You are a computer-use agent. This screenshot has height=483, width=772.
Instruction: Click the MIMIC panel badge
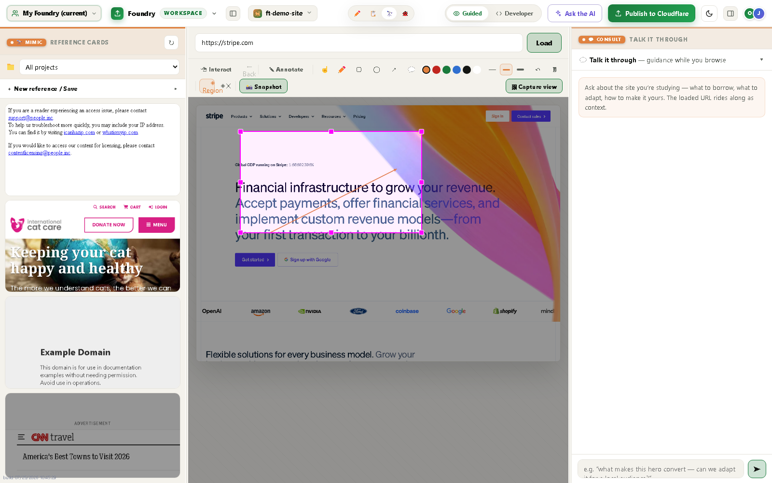[x=27, y=43]
